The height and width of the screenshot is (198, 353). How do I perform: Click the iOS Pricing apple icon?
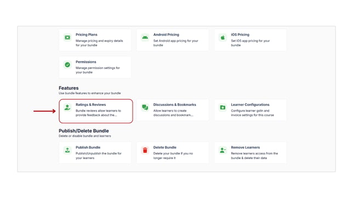coord(223,38)
